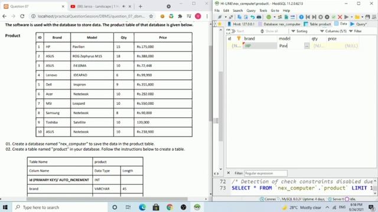Expand dropdown arrow next to Run icon
378x212 pixels.
click(352, 17)
